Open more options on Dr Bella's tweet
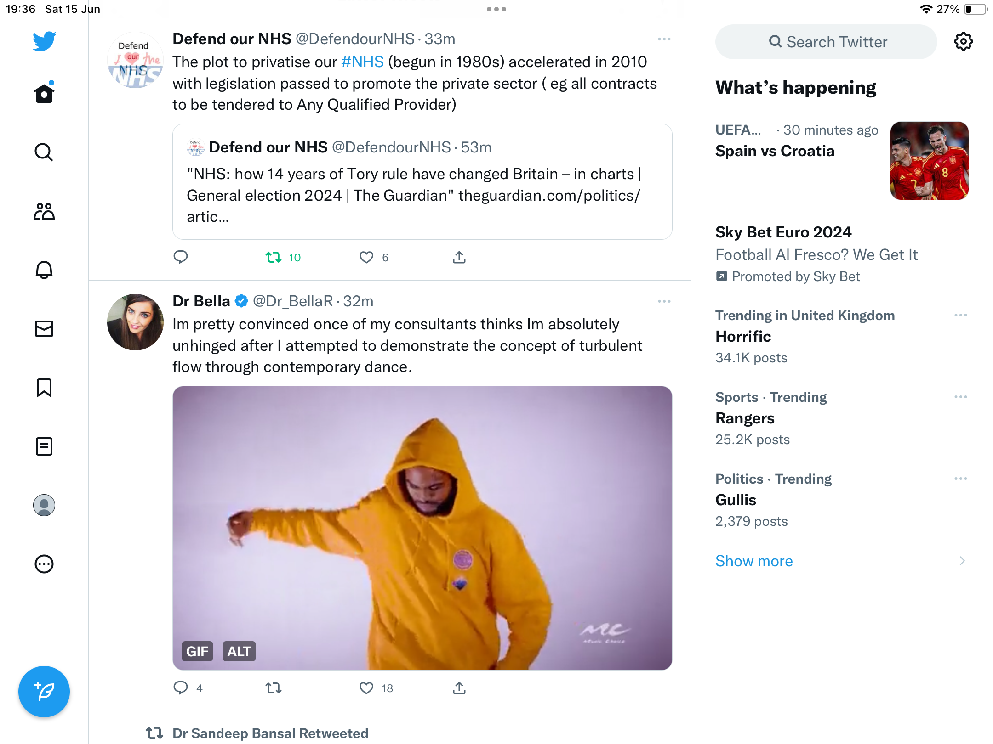The width and height of the screenshot is (993, 744). click(x=664, y=301)
